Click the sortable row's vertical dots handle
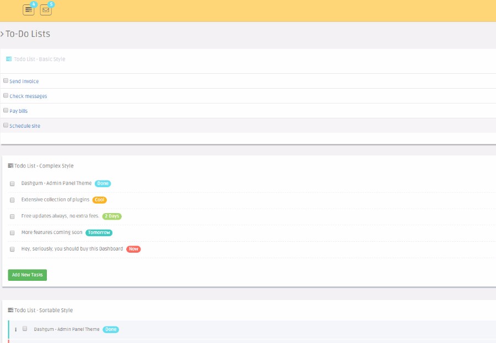Viewport: 496px width, 343px height. point(15,329)
